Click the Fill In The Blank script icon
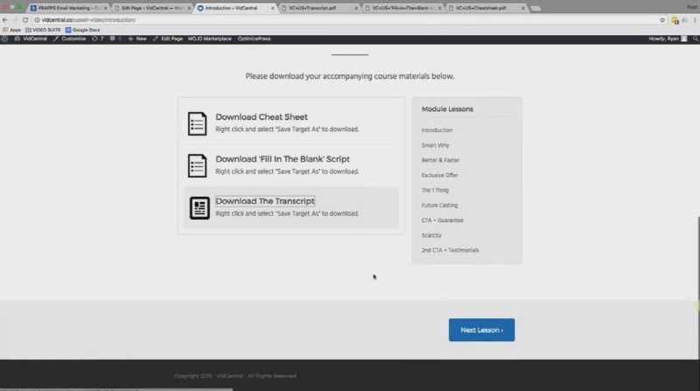The image size is (700, 391). (x=197, y=165)
